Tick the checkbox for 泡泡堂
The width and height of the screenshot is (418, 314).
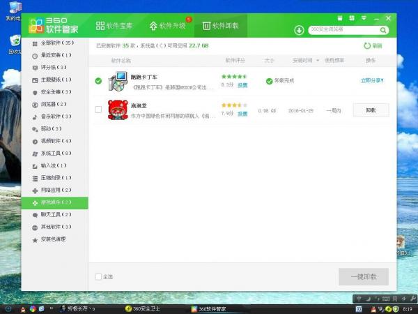(x=98, y=110)
